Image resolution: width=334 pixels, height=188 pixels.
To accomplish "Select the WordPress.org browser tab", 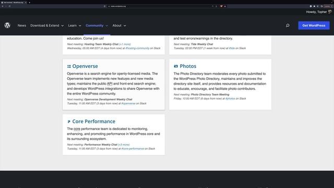I will [x=13, y=2].
